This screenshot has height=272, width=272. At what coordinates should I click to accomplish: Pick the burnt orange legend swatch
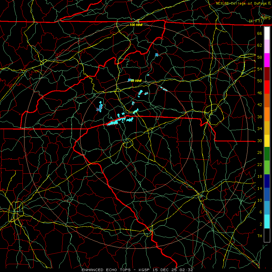tap(267, 100)
